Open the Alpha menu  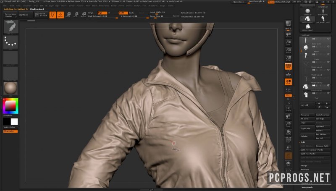click(5, 6)
